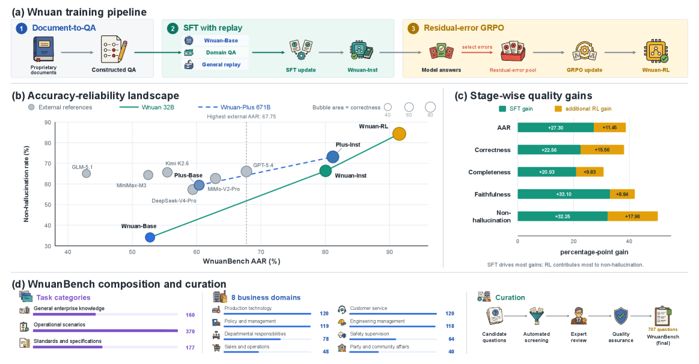This screenshot has height=364, width=699.
Task: Click the SFT update gear icon
Action: click(301, 50)
